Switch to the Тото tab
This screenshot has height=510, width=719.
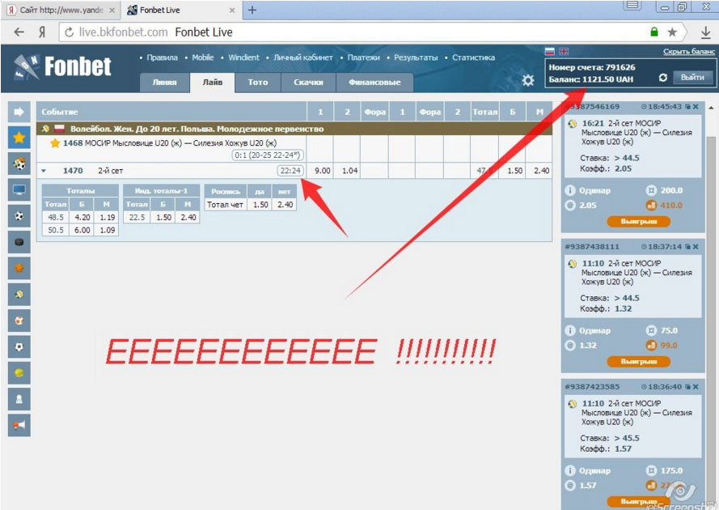pyautogui.click(x=258, y=83)
